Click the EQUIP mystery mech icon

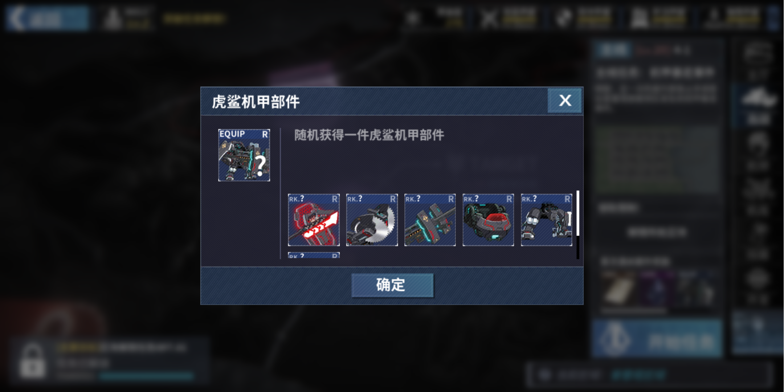click(244, 155)
